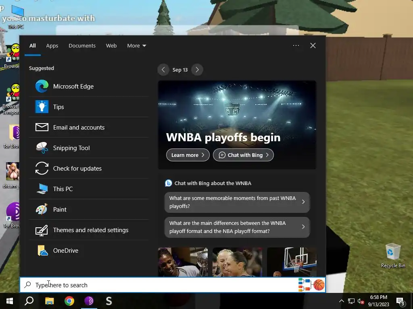The height and width of the screenshot is (309, 413).
Task: Click the Check for updates icon
Action: coord(42,169)
